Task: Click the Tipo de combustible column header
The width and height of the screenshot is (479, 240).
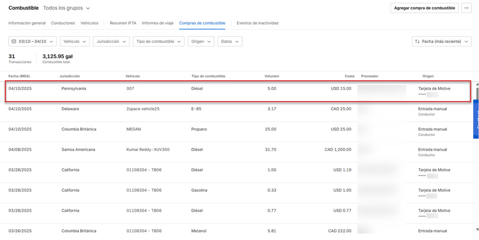Action: (x=208, y=76)
